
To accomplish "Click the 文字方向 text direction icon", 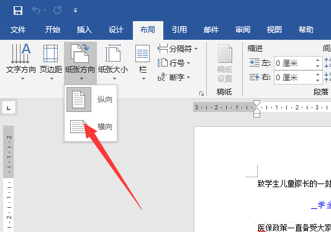I will (20, 53).
